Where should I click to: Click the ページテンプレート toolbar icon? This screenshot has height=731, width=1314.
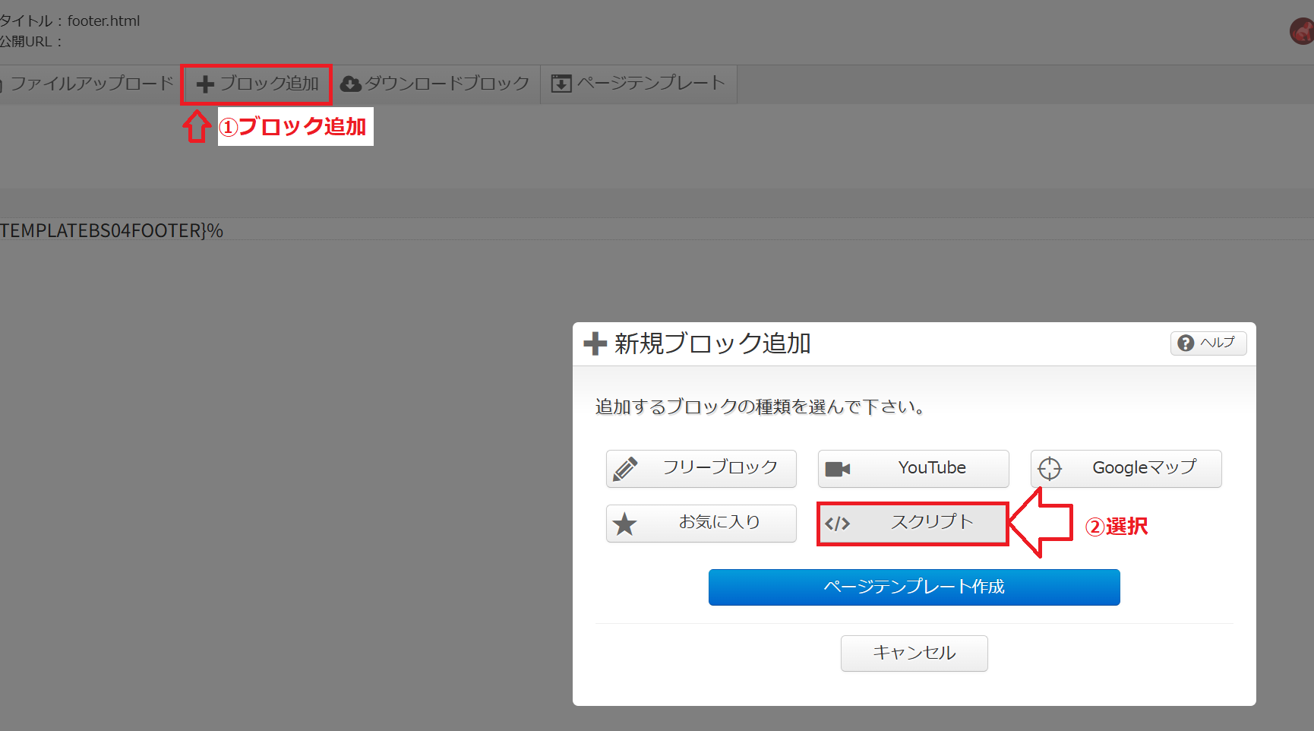[x=561, y=84]
